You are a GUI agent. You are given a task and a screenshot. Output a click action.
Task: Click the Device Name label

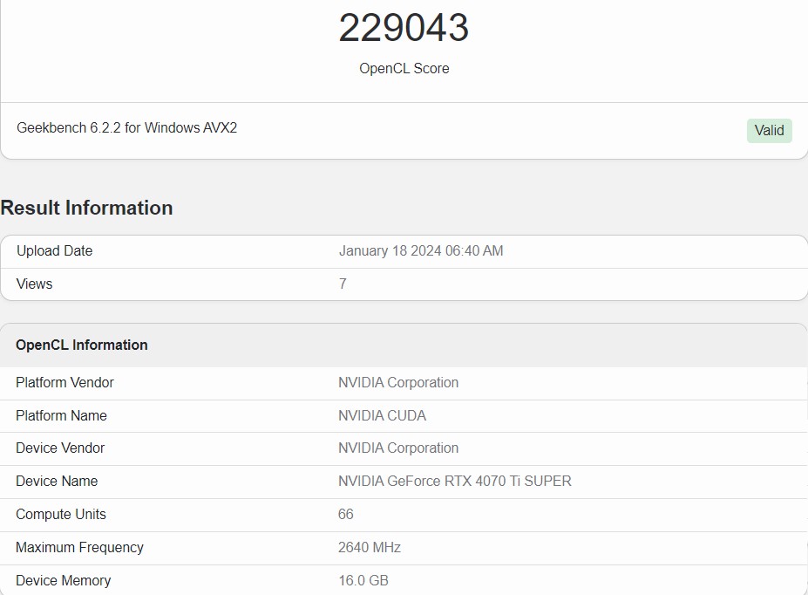pyautogui.click(x=57, y=481)
